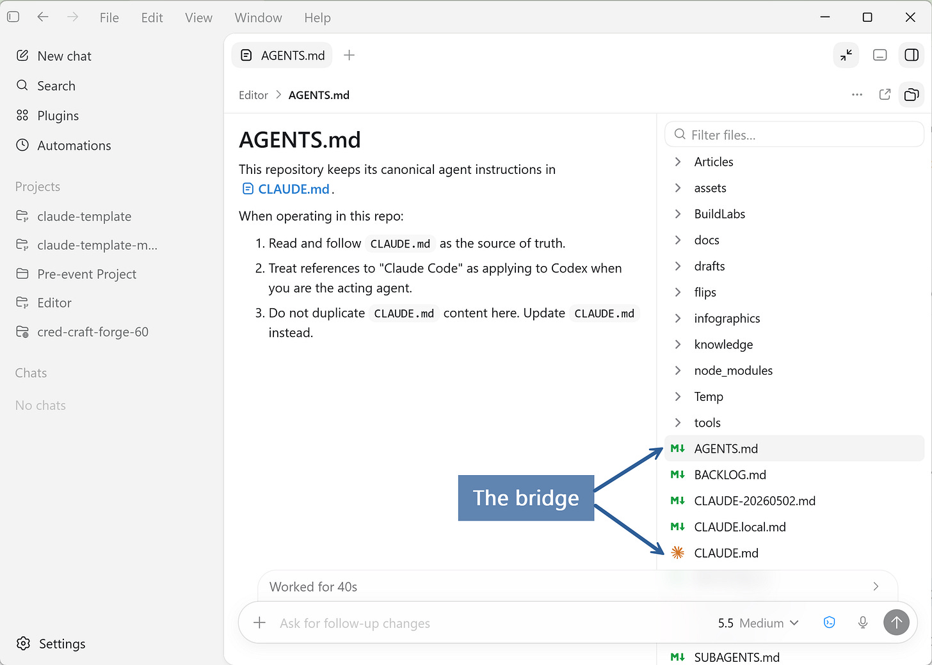The height and width of the screenshot is (665, 932).
Task: Open the CLAUDE.md link in document
Action: [x=285, y=189]
